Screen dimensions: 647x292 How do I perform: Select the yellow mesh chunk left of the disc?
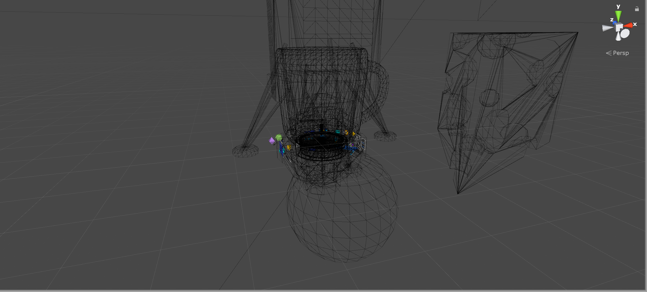289,147
